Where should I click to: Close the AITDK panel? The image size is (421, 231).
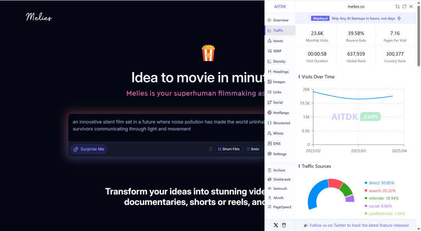pos(411,7)
